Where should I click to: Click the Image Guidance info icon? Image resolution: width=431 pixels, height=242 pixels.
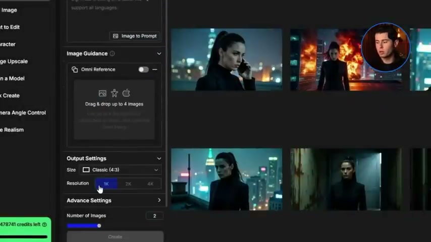tap(112, 53)
